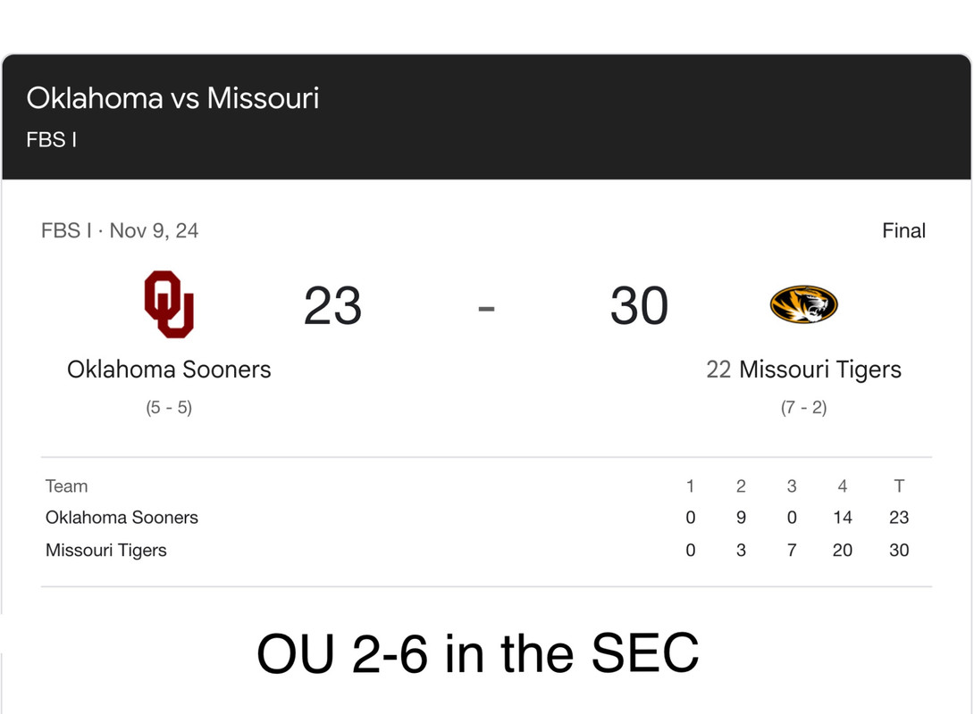The height and width of the screenshot is (714, 974).
Task: Select the Oklahoma Sooners team name under logo
Action: tap(169, 369)
